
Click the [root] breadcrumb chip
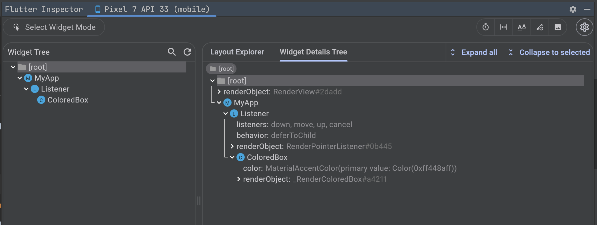click(x=221, y=69)
